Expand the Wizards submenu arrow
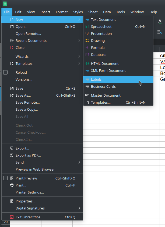 coord(79,56)
